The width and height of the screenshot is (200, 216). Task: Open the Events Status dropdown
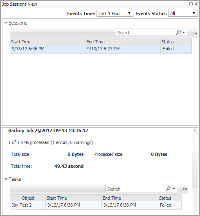(183, 13)
